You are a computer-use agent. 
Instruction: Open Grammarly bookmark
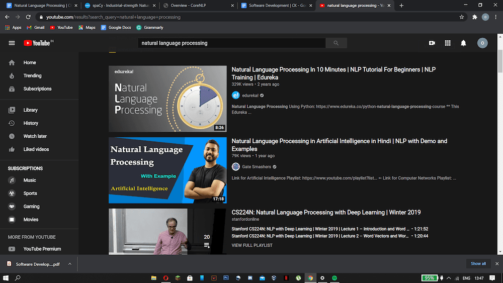[150, 28]
